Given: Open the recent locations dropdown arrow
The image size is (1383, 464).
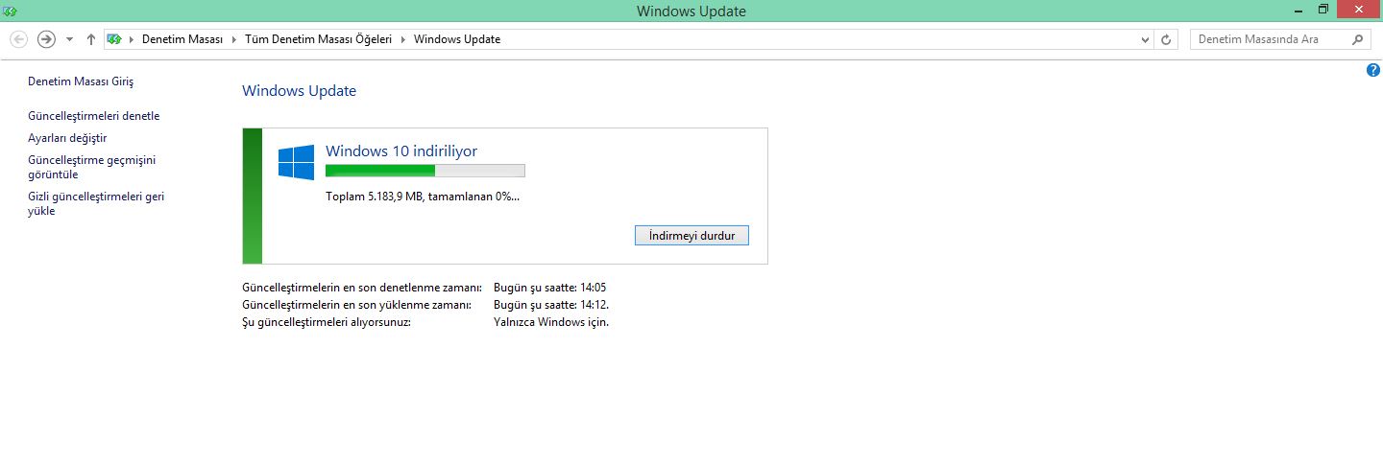Looking at the screenshot, I should click(x=69, y=40).
